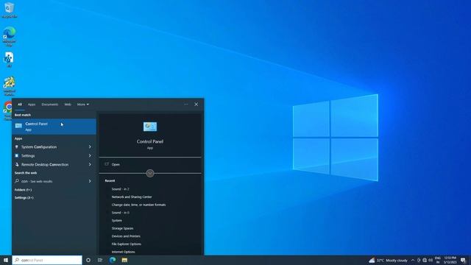Open Task View from the taskbar
This screenshot has width=471, height=265.
100,260
